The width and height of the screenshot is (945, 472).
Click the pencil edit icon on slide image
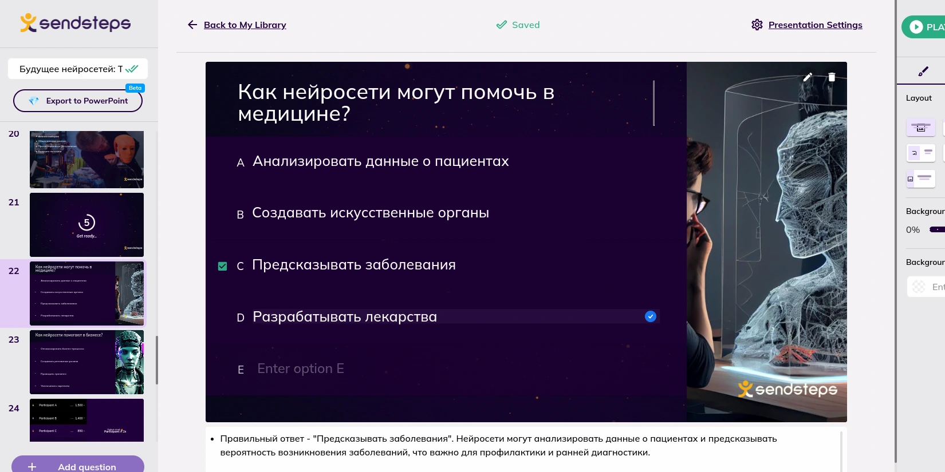pyautogui.click(x=808, y=77)
